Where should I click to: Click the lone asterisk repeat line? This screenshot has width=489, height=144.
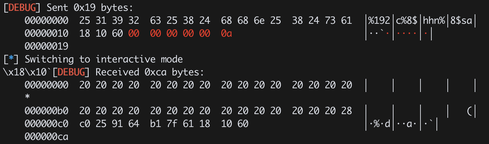coord(27,97)
